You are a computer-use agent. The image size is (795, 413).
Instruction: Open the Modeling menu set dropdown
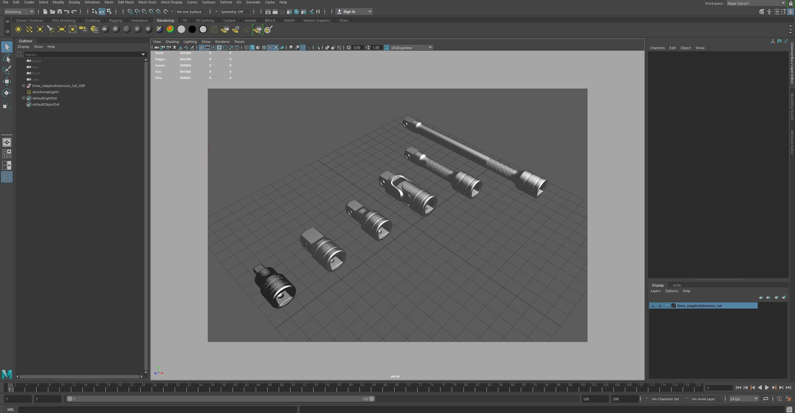[19, 12]
